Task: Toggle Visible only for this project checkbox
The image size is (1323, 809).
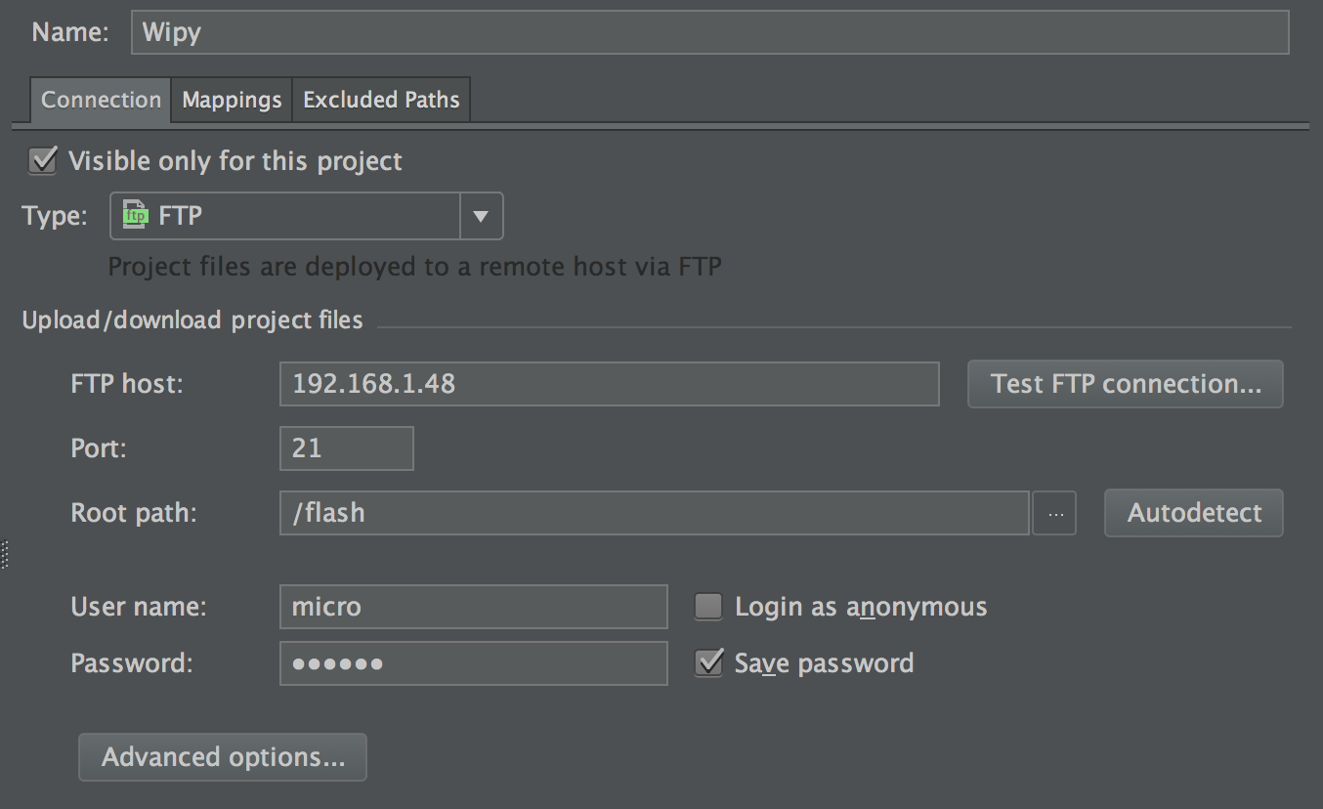Action: point(43,160)
